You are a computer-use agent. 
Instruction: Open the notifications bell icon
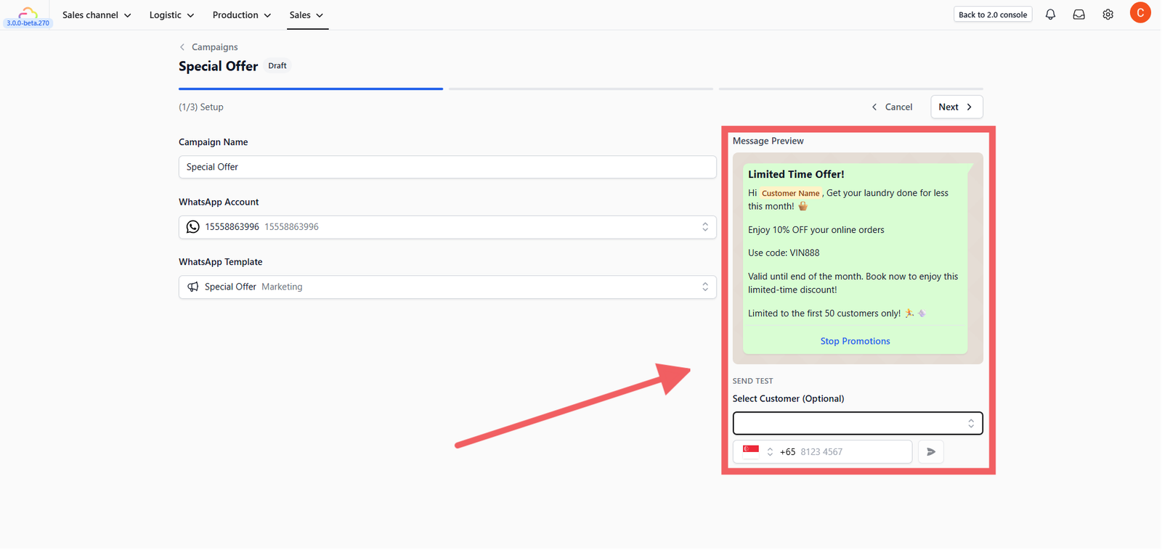coord(1050,15)
